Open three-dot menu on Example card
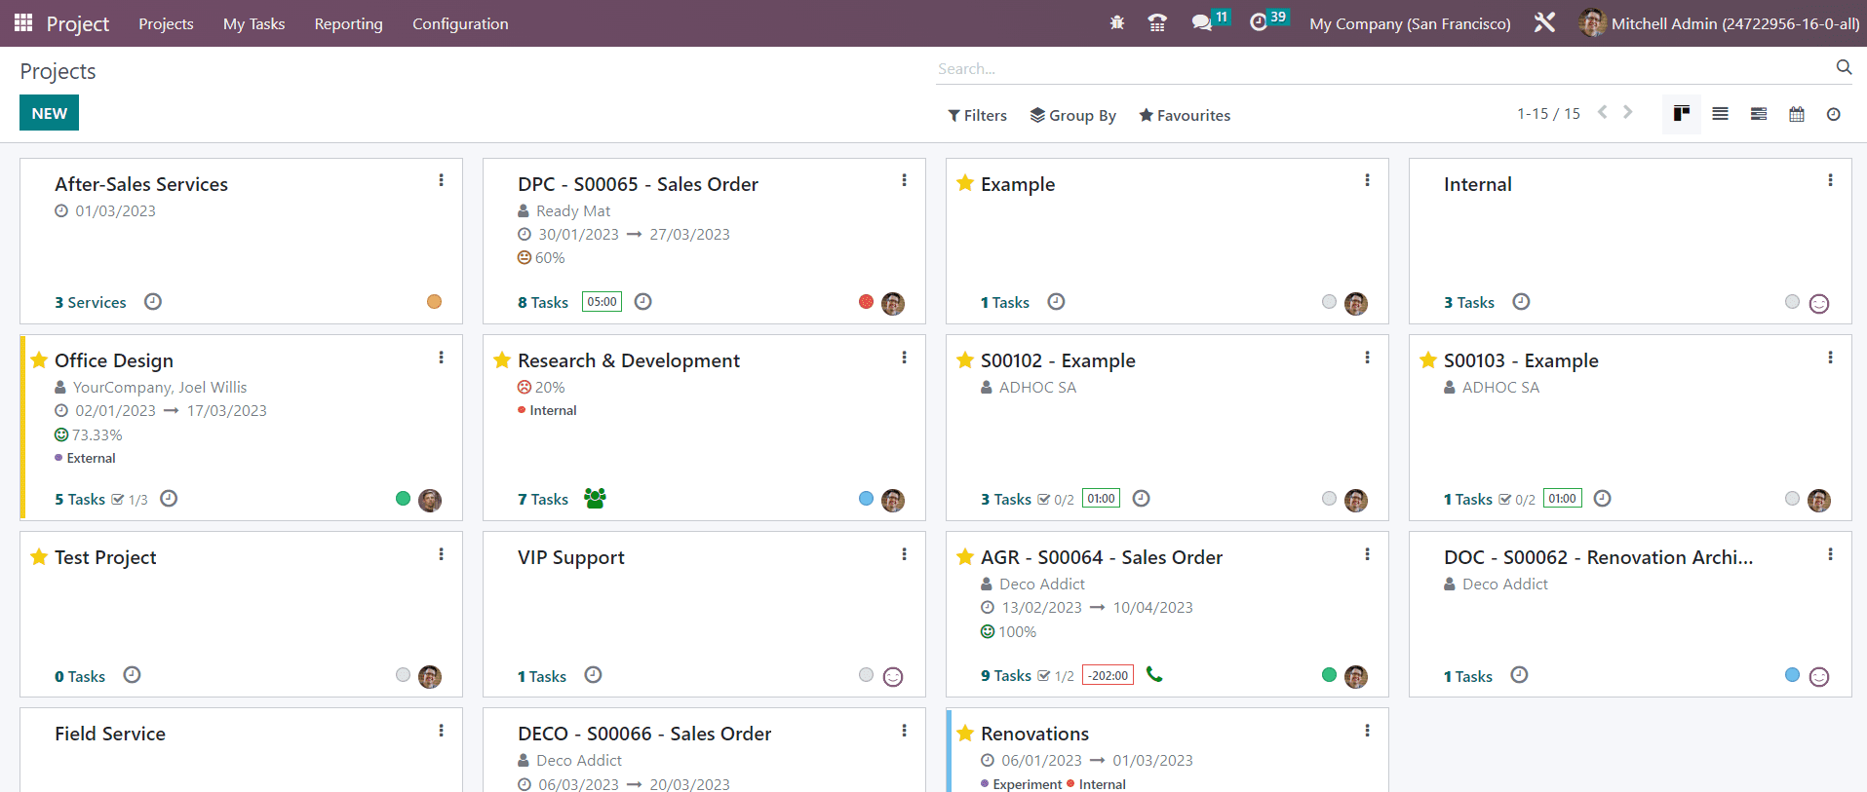1867x792 pixels. (x=1368, y=180)
